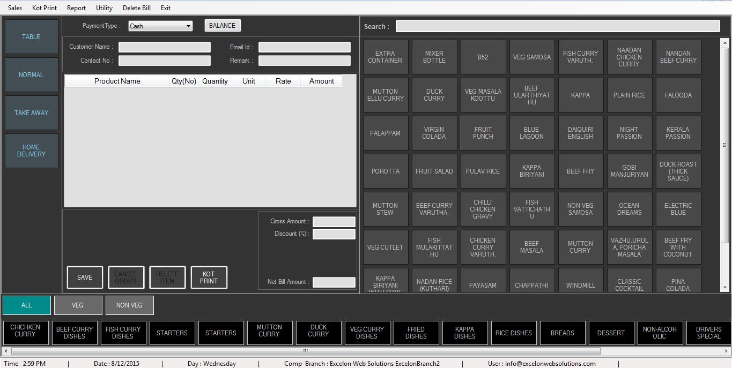Select the RICE DISHES category
The image size is (732, 368).
[x=513, y=333]
